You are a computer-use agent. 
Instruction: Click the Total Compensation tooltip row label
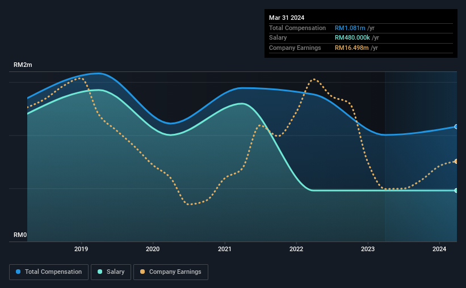(297, 28)
